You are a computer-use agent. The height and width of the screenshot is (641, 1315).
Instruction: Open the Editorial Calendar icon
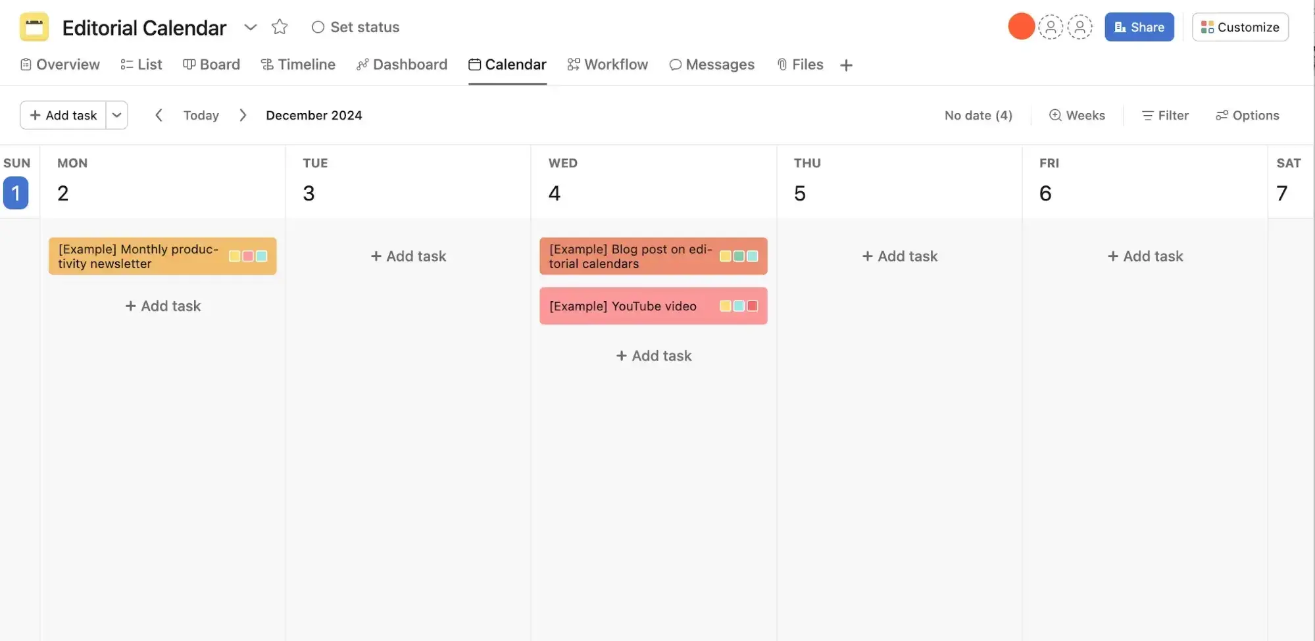click(34, 27)
